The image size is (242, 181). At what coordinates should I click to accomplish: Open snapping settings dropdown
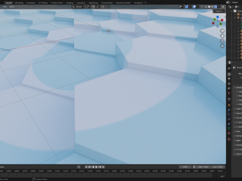(x=98, y=7)
